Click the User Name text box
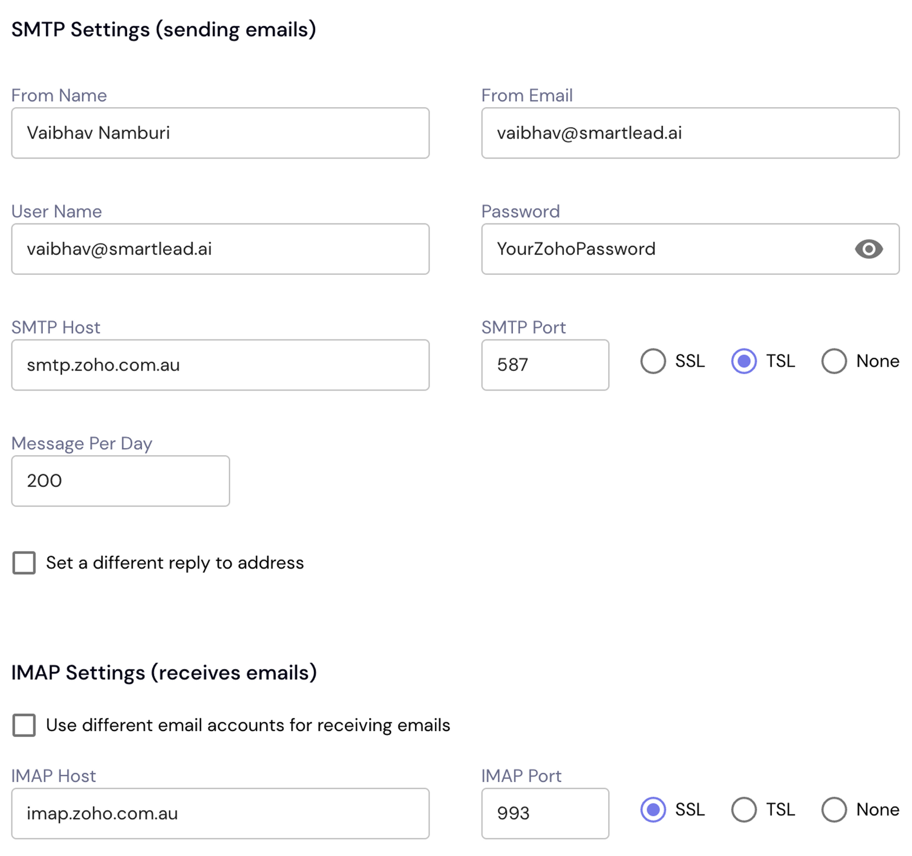 [220, 249]
